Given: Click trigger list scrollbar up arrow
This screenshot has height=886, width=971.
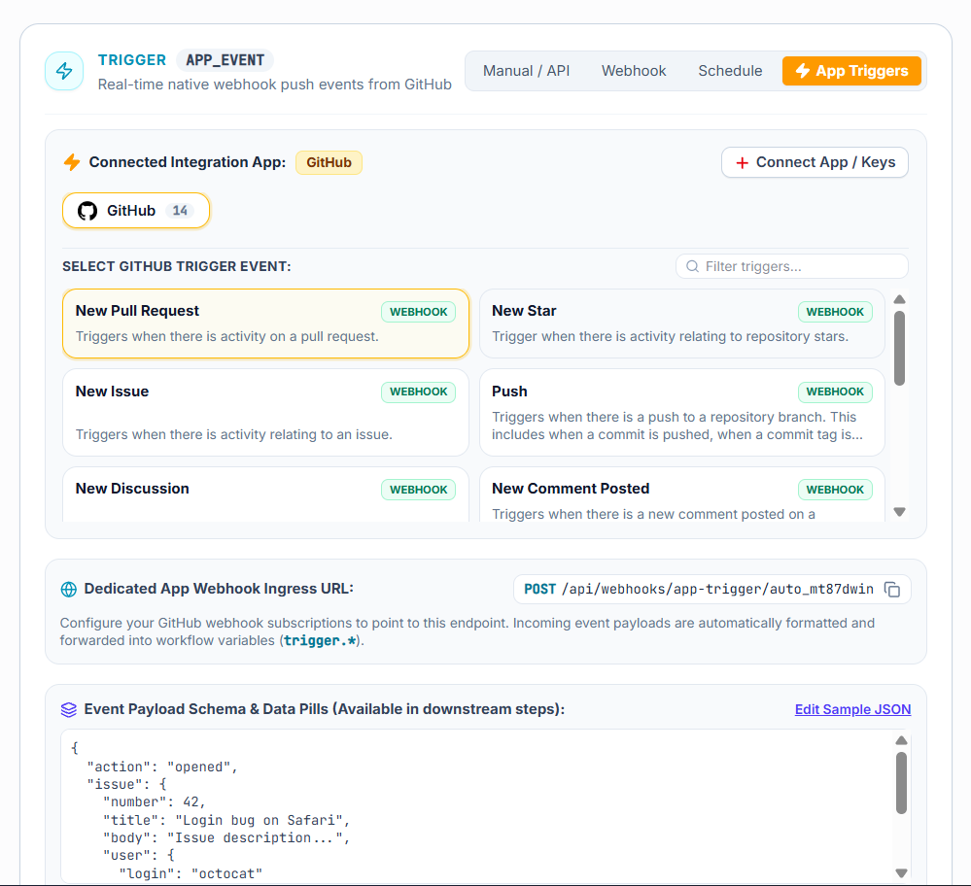Looking at the screenshot, I should (x=900, y=299).
